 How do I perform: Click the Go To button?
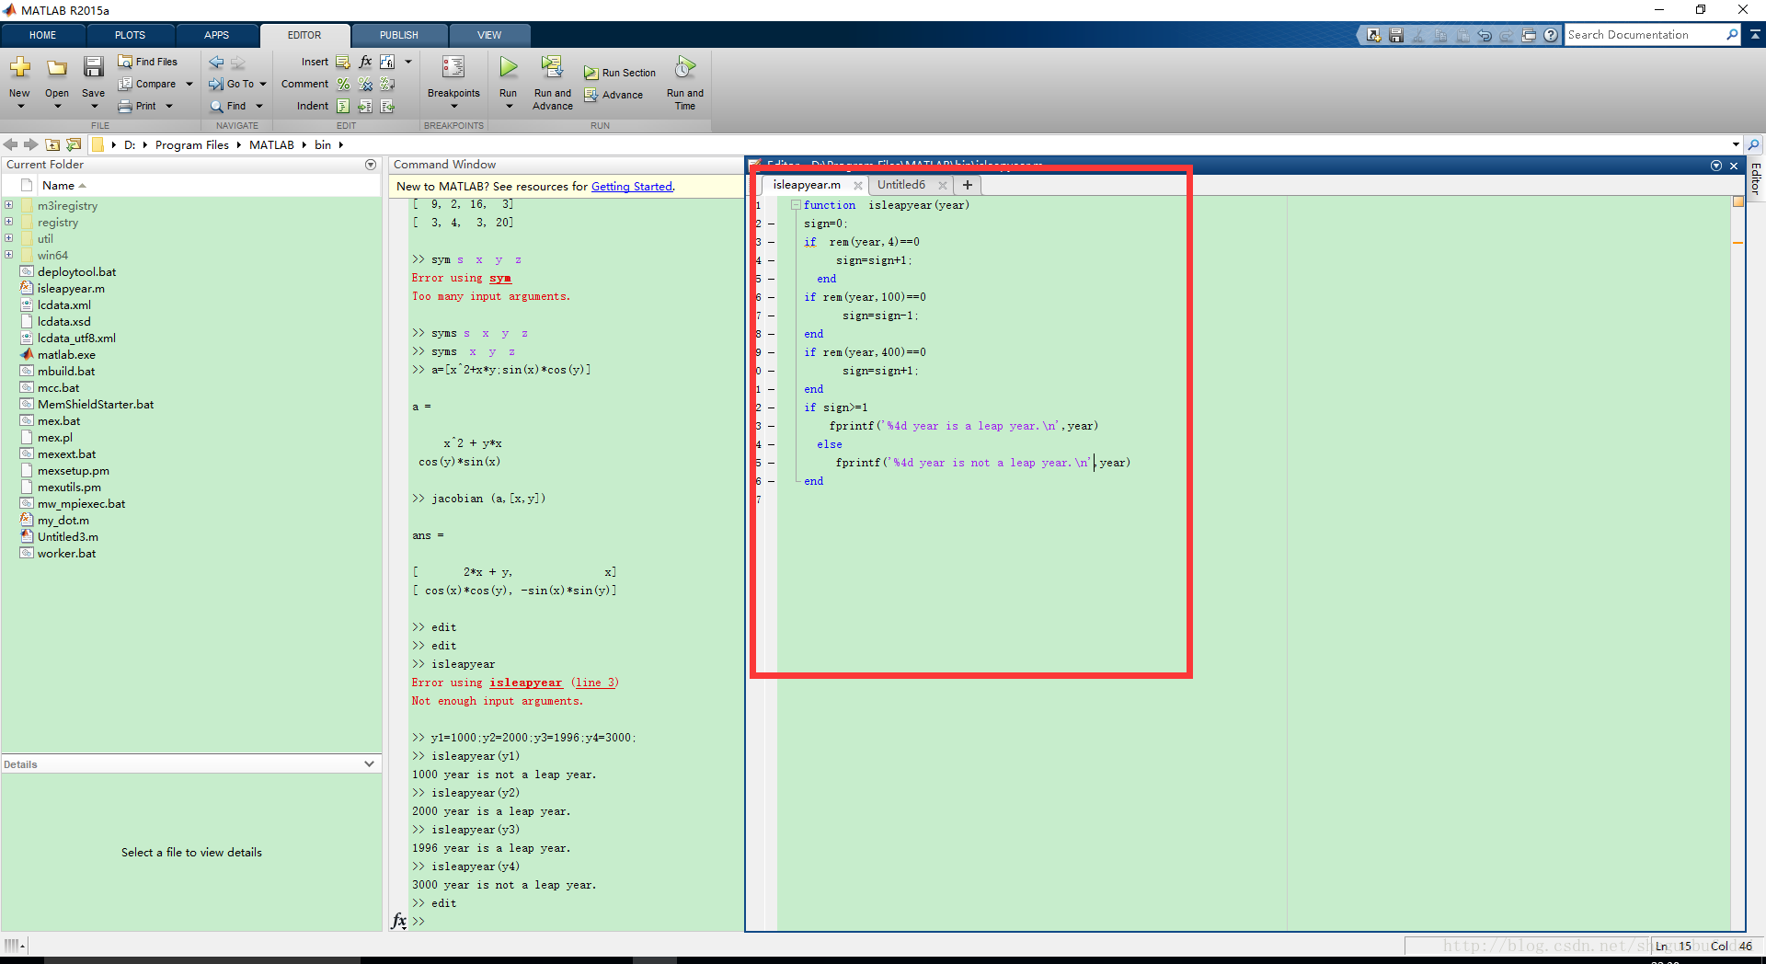click(232, 84)
